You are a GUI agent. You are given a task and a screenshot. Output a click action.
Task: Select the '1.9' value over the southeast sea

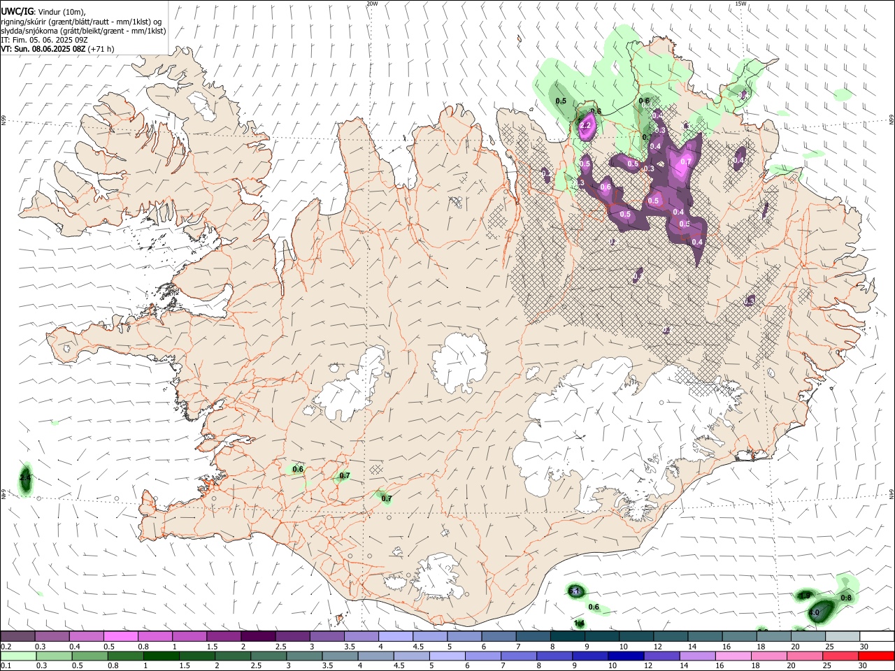[x=805, y=596]
